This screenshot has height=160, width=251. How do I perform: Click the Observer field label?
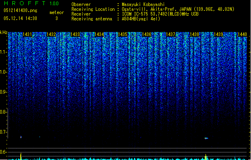tap(81, 4)
